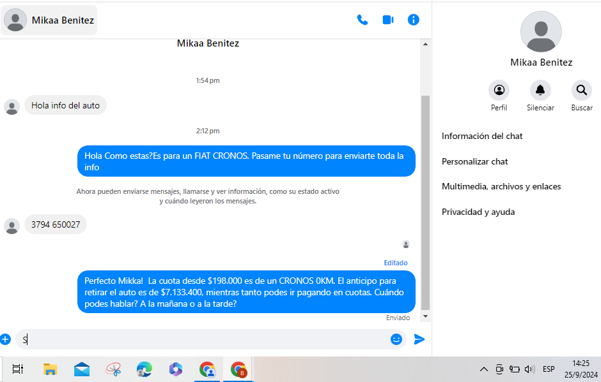
Task: Start a voice call with Mikaa Benitez
Action: 363,20
